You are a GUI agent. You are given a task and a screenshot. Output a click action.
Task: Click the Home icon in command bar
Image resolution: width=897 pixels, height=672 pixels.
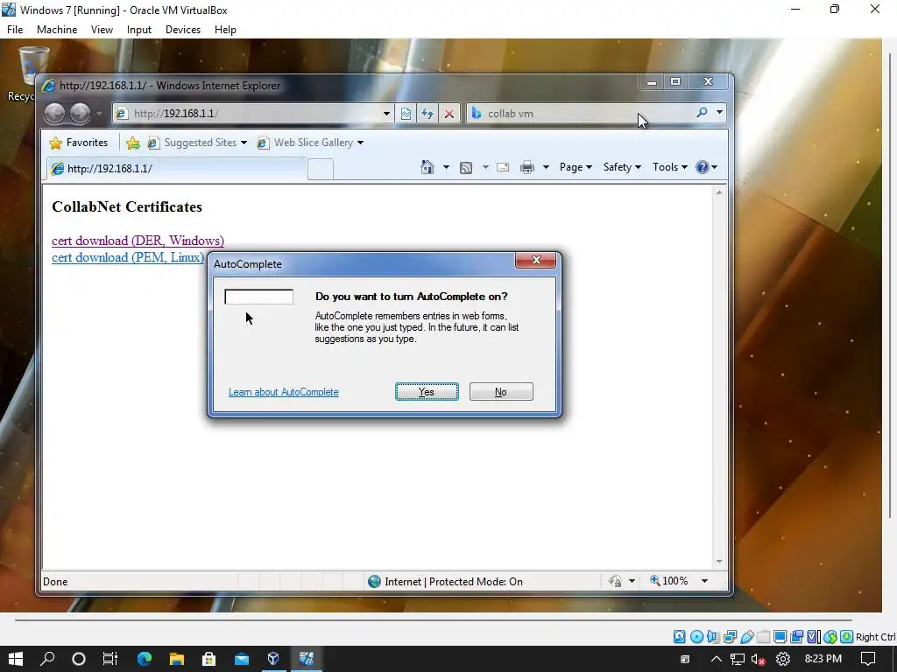(x=427, y=167)
